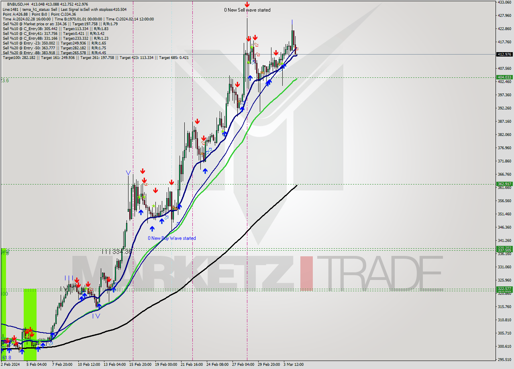This screenshot has height=369, width=514.
Task: Click the '2 Feb 2024' time axis label
Action: [10, 365]
